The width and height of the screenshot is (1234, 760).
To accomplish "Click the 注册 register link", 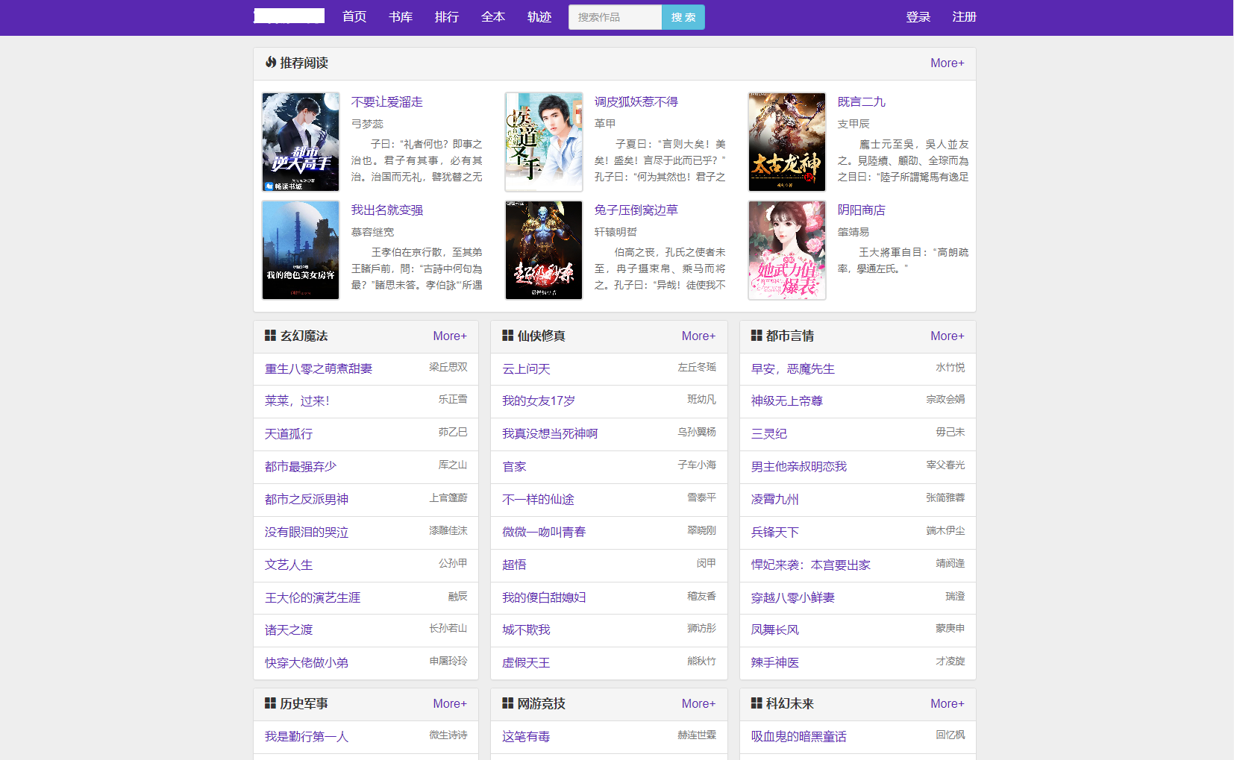I will tap(964, 17).
